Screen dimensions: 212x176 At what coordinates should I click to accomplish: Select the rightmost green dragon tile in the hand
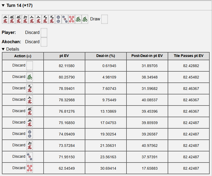pos(85,19)
